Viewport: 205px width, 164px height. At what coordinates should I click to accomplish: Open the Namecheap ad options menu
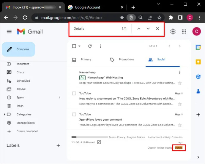[180, 72]
